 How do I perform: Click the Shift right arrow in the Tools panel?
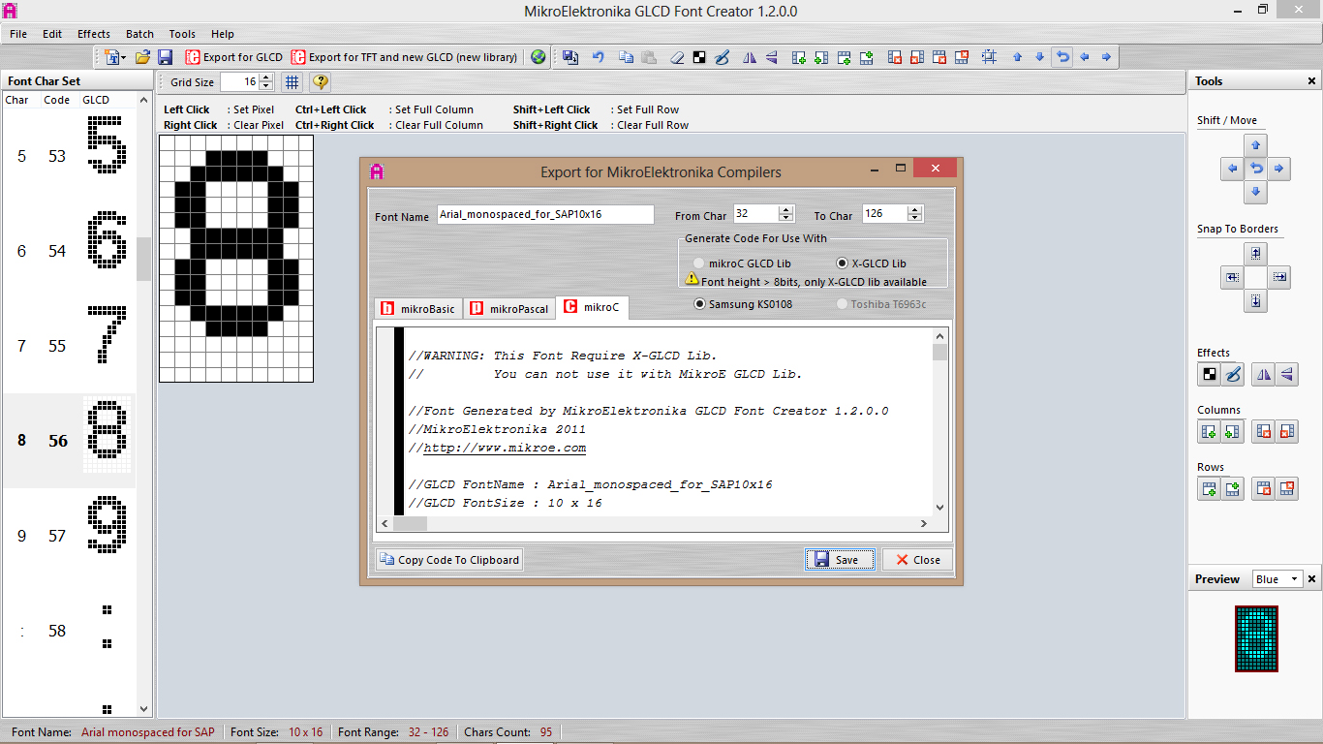coord(1278,169)
